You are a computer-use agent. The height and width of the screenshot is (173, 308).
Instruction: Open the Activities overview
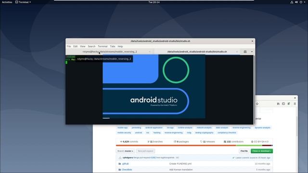(7, 2)
